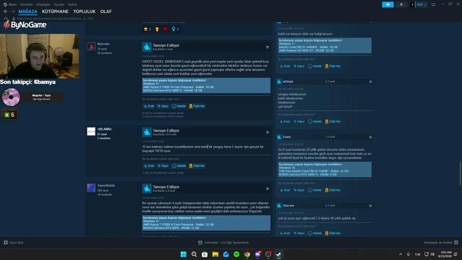Click the thumbs-up icon on SweetRaids' review

pos(147,188)
